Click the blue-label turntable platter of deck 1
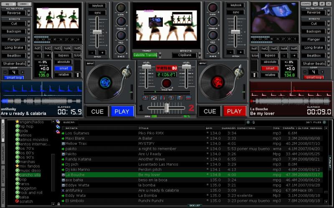334x208 pixels. click(x=105, y=82)
